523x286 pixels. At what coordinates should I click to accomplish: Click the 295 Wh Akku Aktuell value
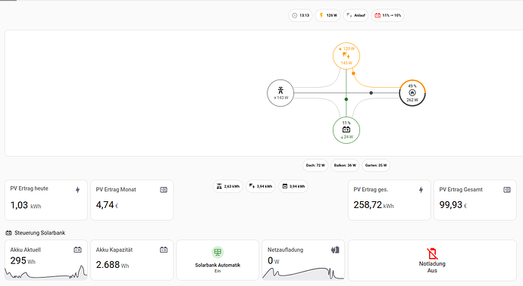tap(23, 261)
